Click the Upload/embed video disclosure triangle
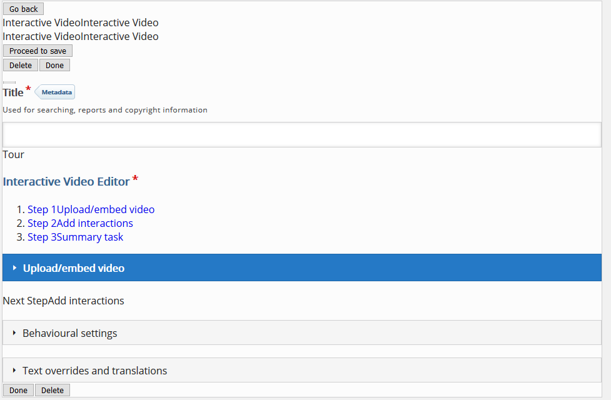 coord(14,268)
